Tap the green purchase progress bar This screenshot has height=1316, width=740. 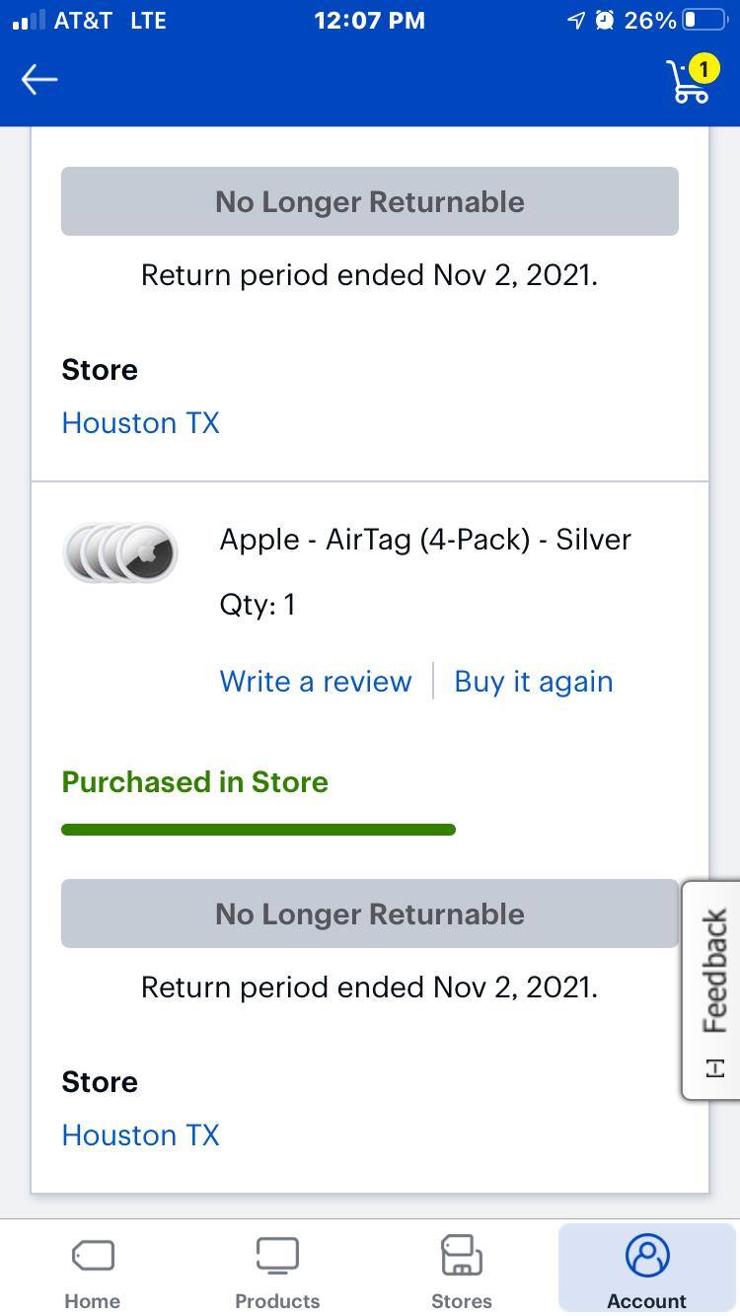(x=259, y=829)
